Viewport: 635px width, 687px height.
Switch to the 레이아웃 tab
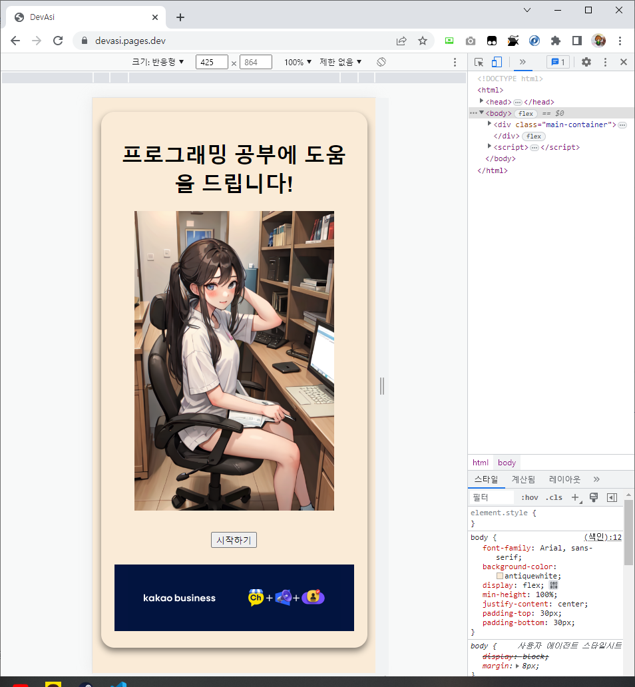pyautogui.click(x=564, y=479)
